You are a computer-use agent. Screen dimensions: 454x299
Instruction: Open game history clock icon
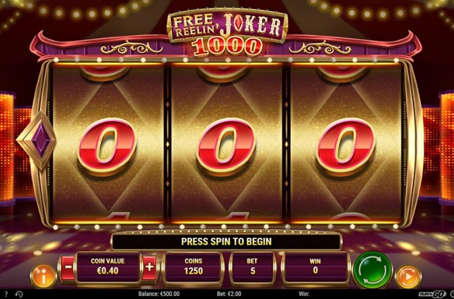click(x=19, y=294)
